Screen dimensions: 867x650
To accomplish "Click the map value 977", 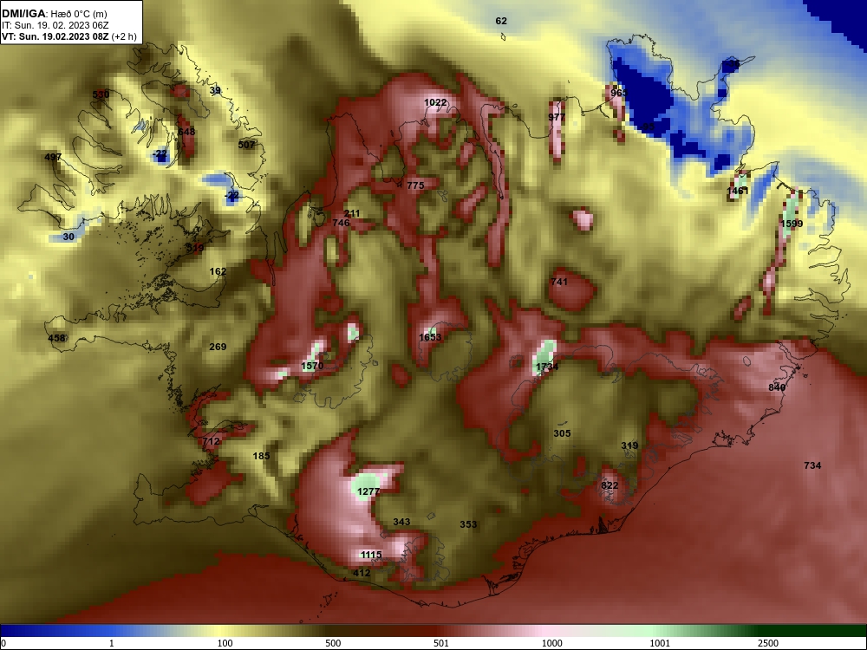I will click(557, 117).
